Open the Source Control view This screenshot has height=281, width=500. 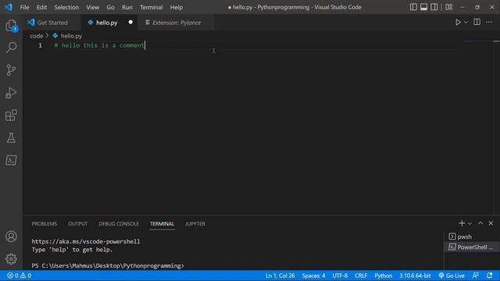point(11,70)
